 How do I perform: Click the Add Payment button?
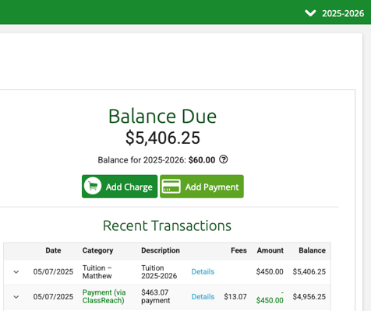[x=202, y=187]
